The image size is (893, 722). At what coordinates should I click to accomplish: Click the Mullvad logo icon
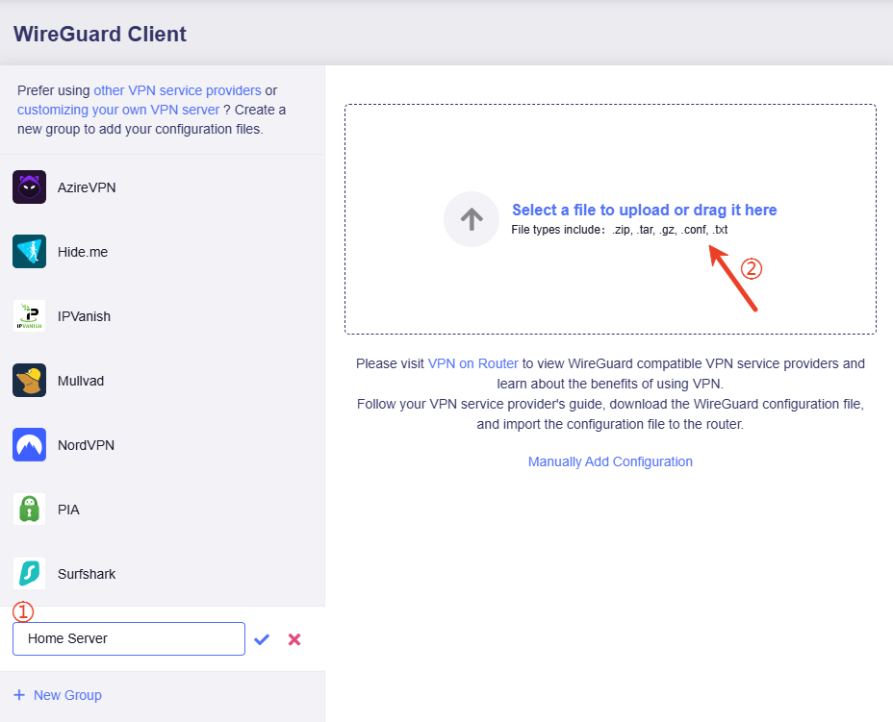point(29,380)
